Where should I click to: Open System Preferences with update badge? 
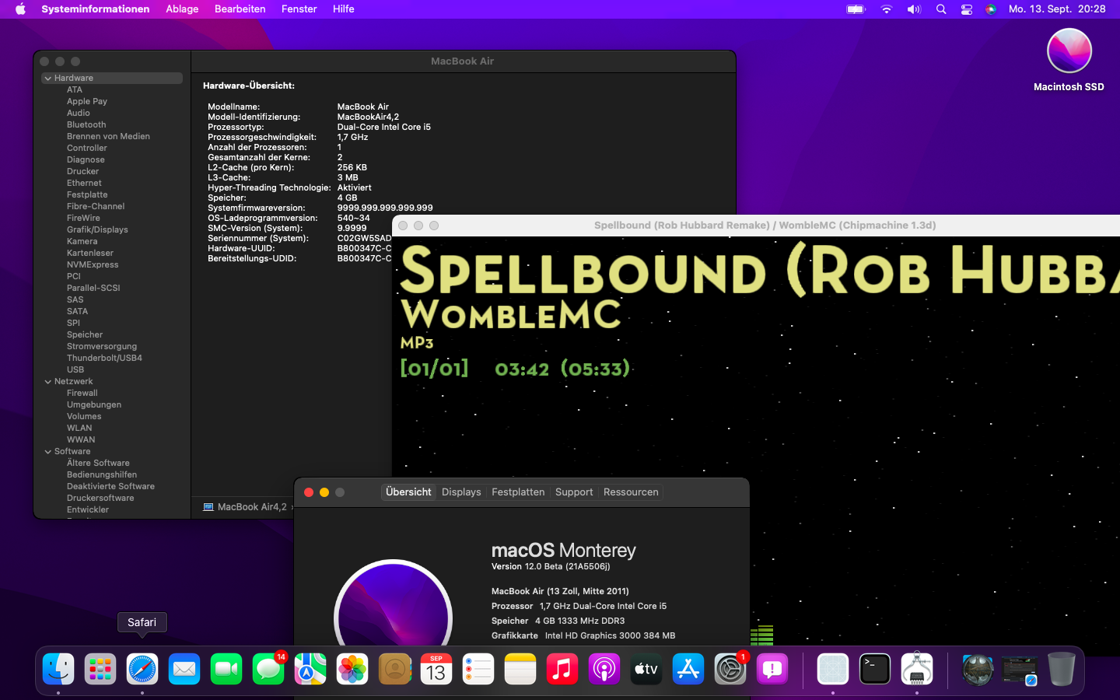pyautogui.click(x=730, y=669)
